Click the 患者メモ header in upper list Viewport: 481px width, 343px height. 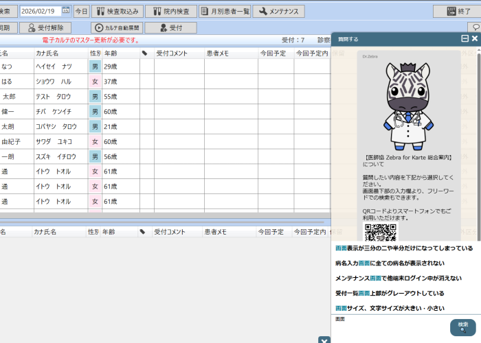click(x=232, y=54)
